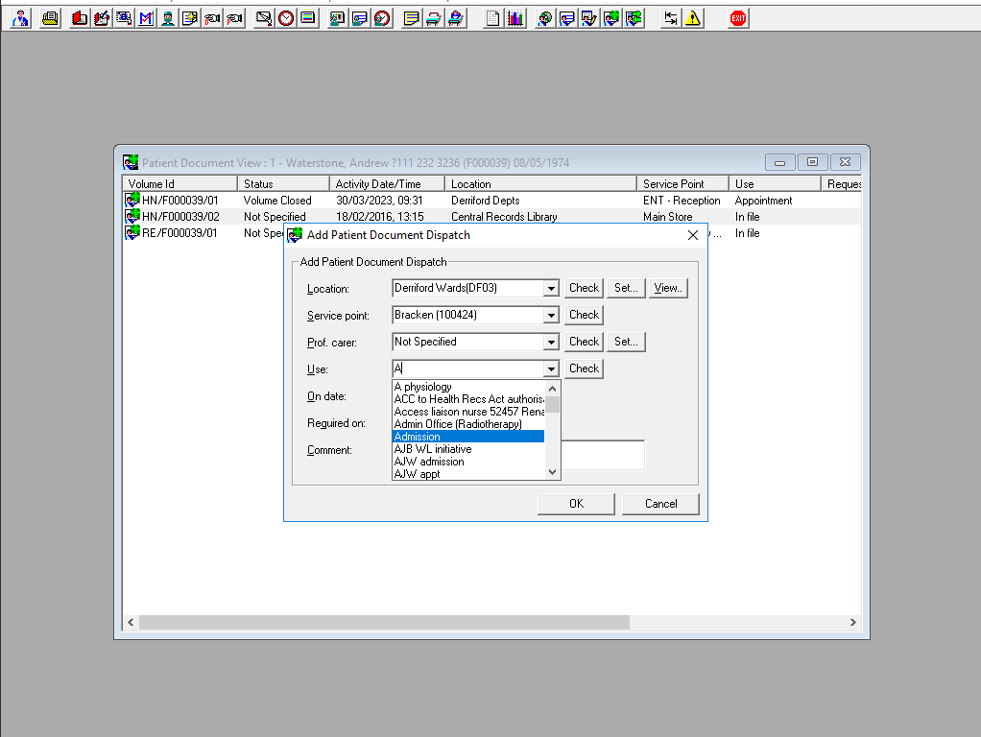Click into the Use text field

[468, 369]
